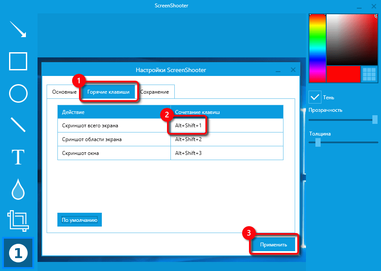
Task: Open the color palette grid icon
Action: (369, 74)
